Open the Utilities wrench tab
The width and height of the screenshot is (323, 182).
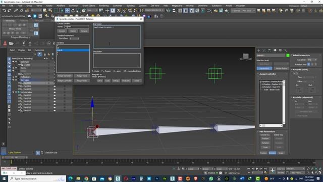click(x=286, y=50)
